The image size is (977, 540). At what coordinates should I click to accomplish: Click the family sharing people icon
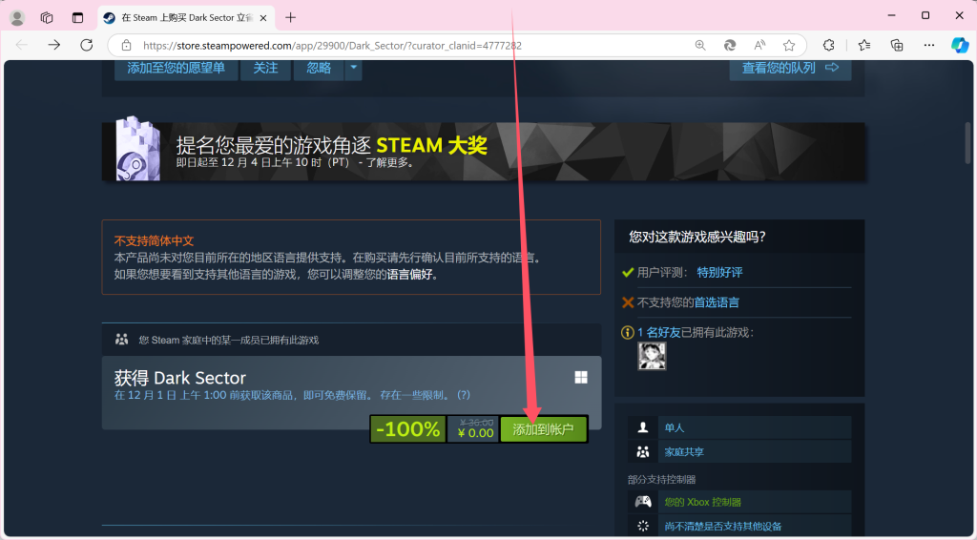(643, 452)
